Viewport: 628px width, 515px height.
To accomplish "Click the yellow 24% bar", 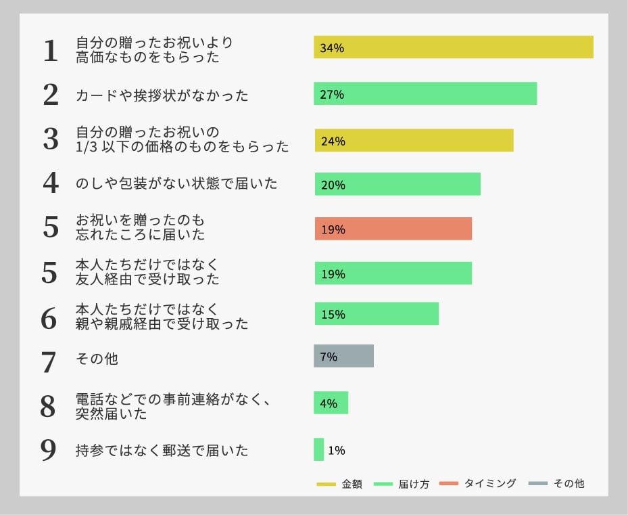I will (414, 140).
